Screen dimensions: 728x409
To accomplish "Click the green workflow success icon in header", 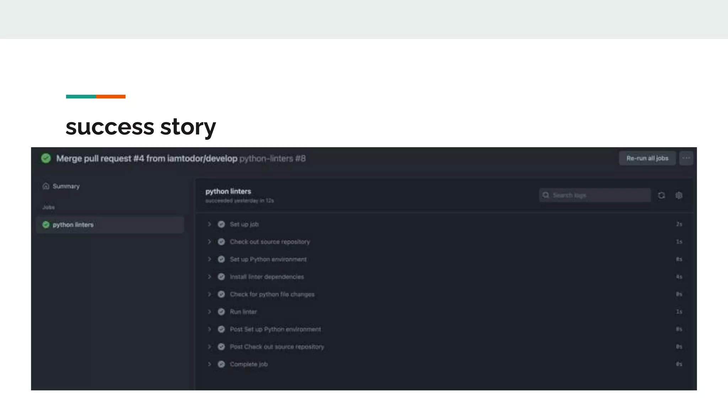I will (x=46, y=158).
